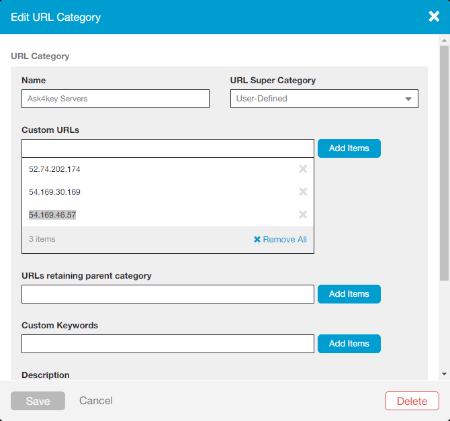The image size is (450, 421).
Task: Remove the 52.74.202.174 entry with its X icon
Action: tap(303, 169)
